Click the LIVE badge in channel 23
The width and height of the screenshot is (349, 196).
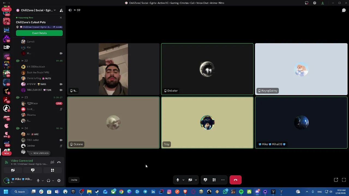click(59, 103)
